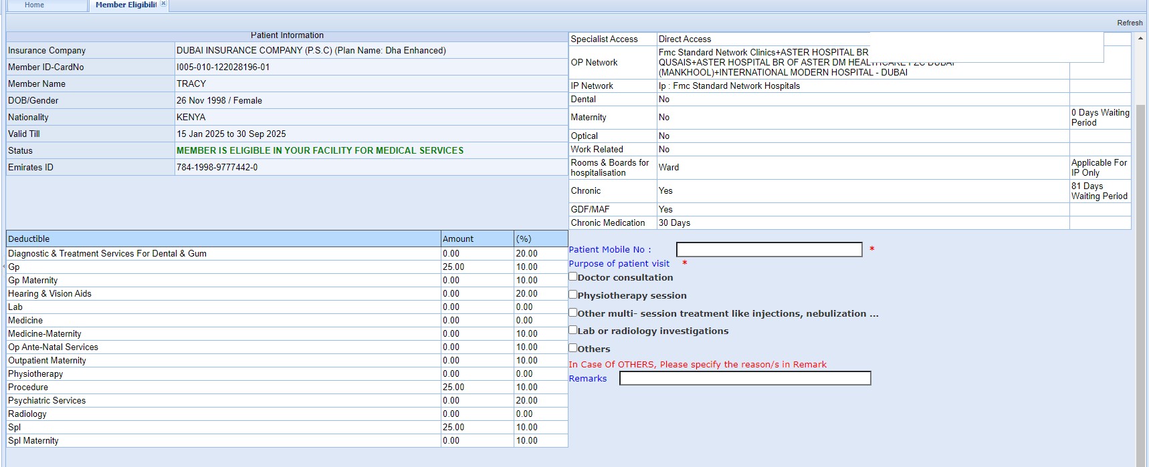Click the Emirates ID value
Image resolution: width=1149 pixels, height=467 pixels.
[217, 168]
